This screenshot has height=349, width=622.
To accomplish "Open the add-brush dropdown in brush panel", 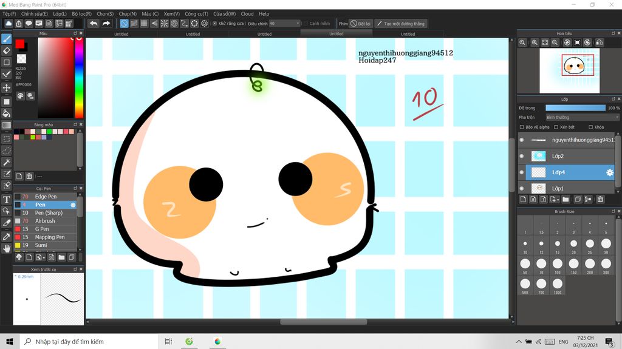I will click(x=39, y=257).
